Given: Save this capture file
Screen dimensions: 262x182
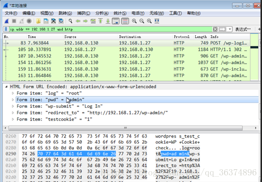Looking at the screenshot, I should point(46,21).
